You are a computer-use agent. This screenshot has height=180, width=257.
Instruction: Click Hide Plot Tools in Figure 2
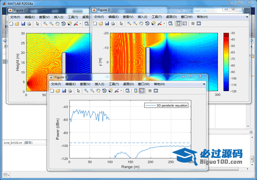coord(193,23)
